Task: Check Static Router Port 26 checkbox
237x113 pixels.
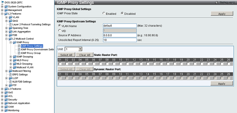Action: pyautogui.click(x=229, y=64)
